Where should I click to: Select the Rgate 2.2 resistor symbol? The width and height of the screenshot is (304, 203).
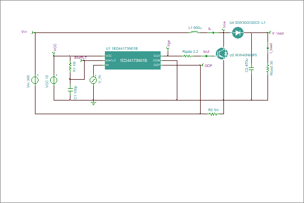tap(187, 56)
